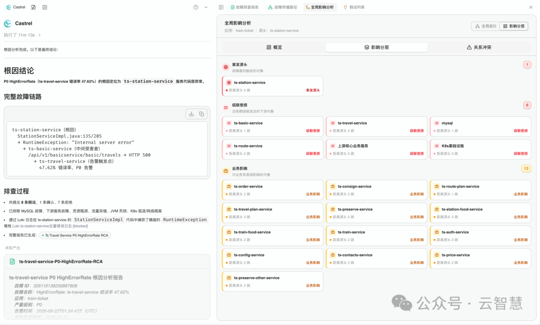This screenshot has width=540, height=325.
Task: Click the 业务影响 section briefcase icon
Action: pyautogui.click(x=225, y=171)
